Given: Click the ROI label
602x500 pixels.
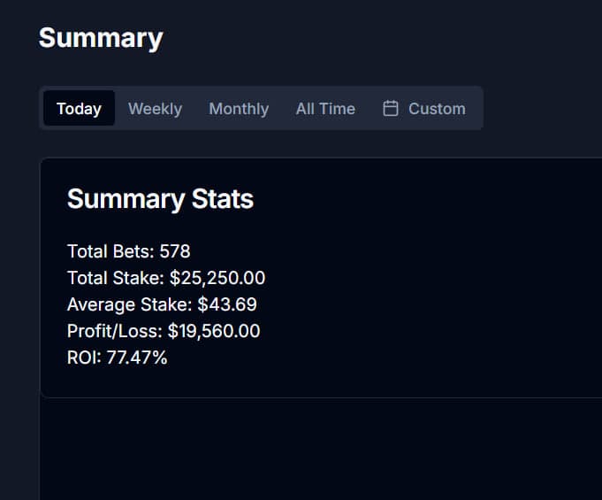Looking at the screenshot, I should click(84, 358).
